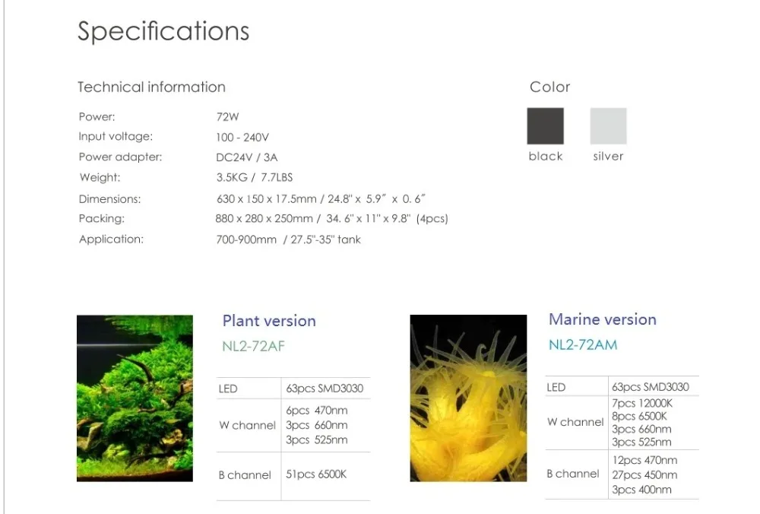Click the "Dimensions:" label
Image resolution: width=760 pixels, height=514 pixels.
coord(109,198)
